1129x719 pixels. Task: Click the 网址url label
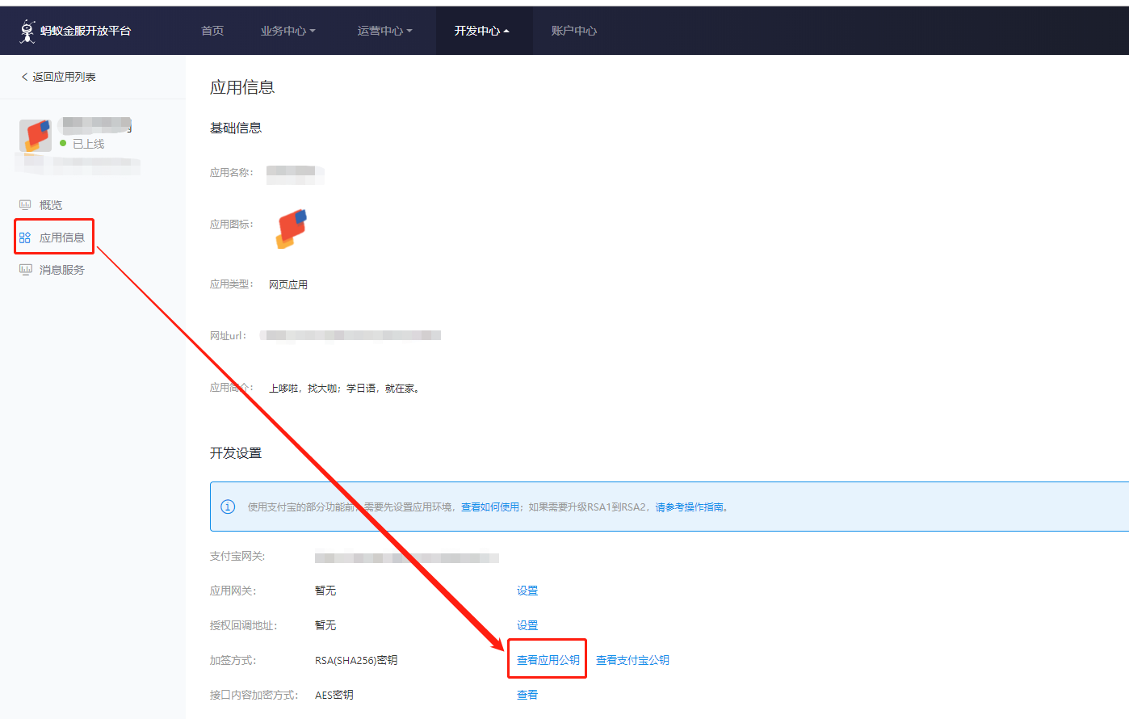pyautogui.click(x=229, y=335)
